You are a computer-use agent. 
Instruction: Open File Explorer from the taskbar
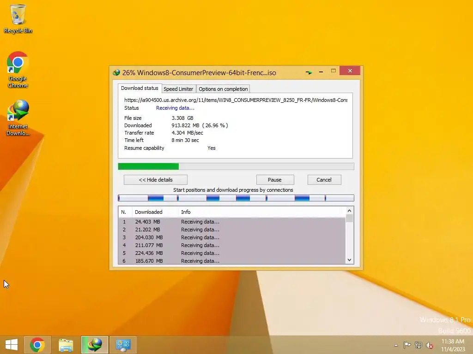coord(66,345)
